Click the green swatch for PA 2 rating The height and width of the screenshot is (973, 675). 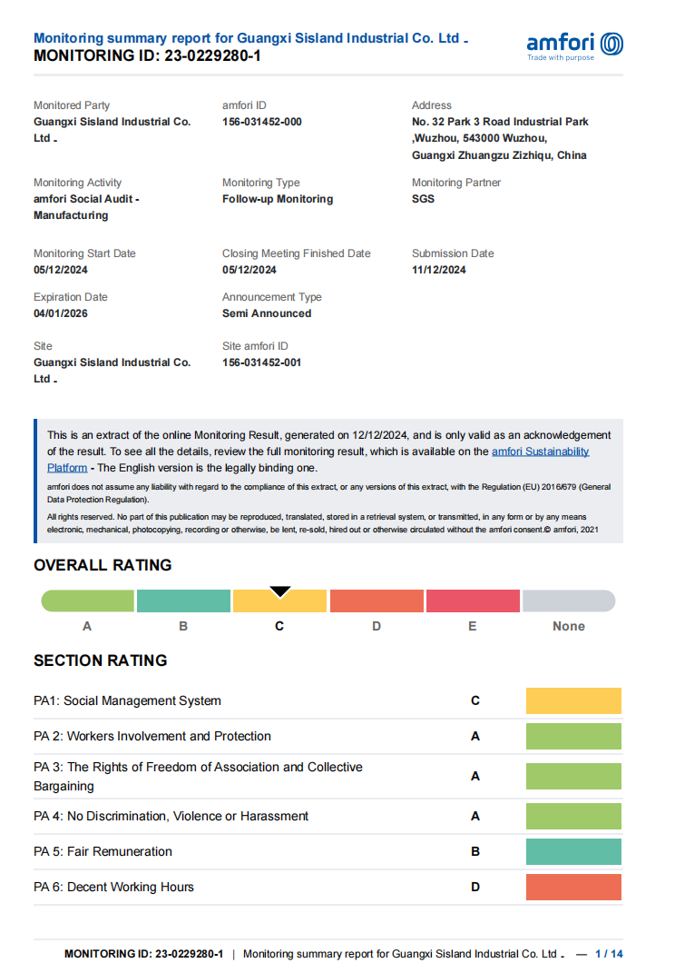click(x=573, y=736)
